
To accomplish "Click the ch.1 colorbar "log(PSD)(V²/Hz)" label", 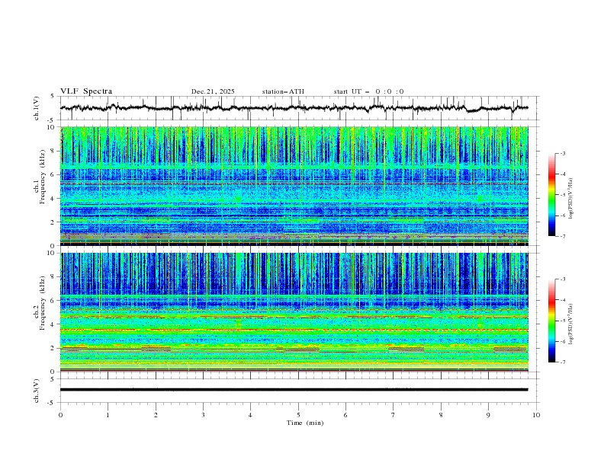I will [570, 198].
